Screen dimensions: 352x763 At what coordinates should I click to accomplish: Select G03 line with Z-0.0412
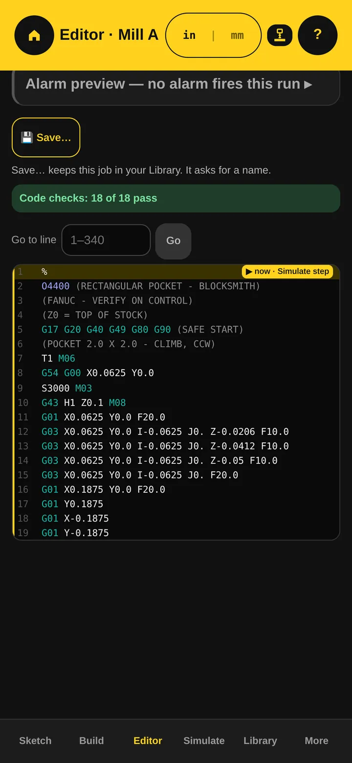pos(176,446)
